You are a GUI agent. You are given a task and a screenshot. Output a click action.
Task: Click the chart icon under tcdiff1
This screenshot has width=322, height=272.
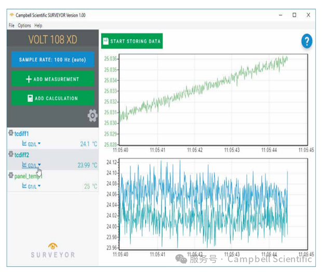click(24, 144)
